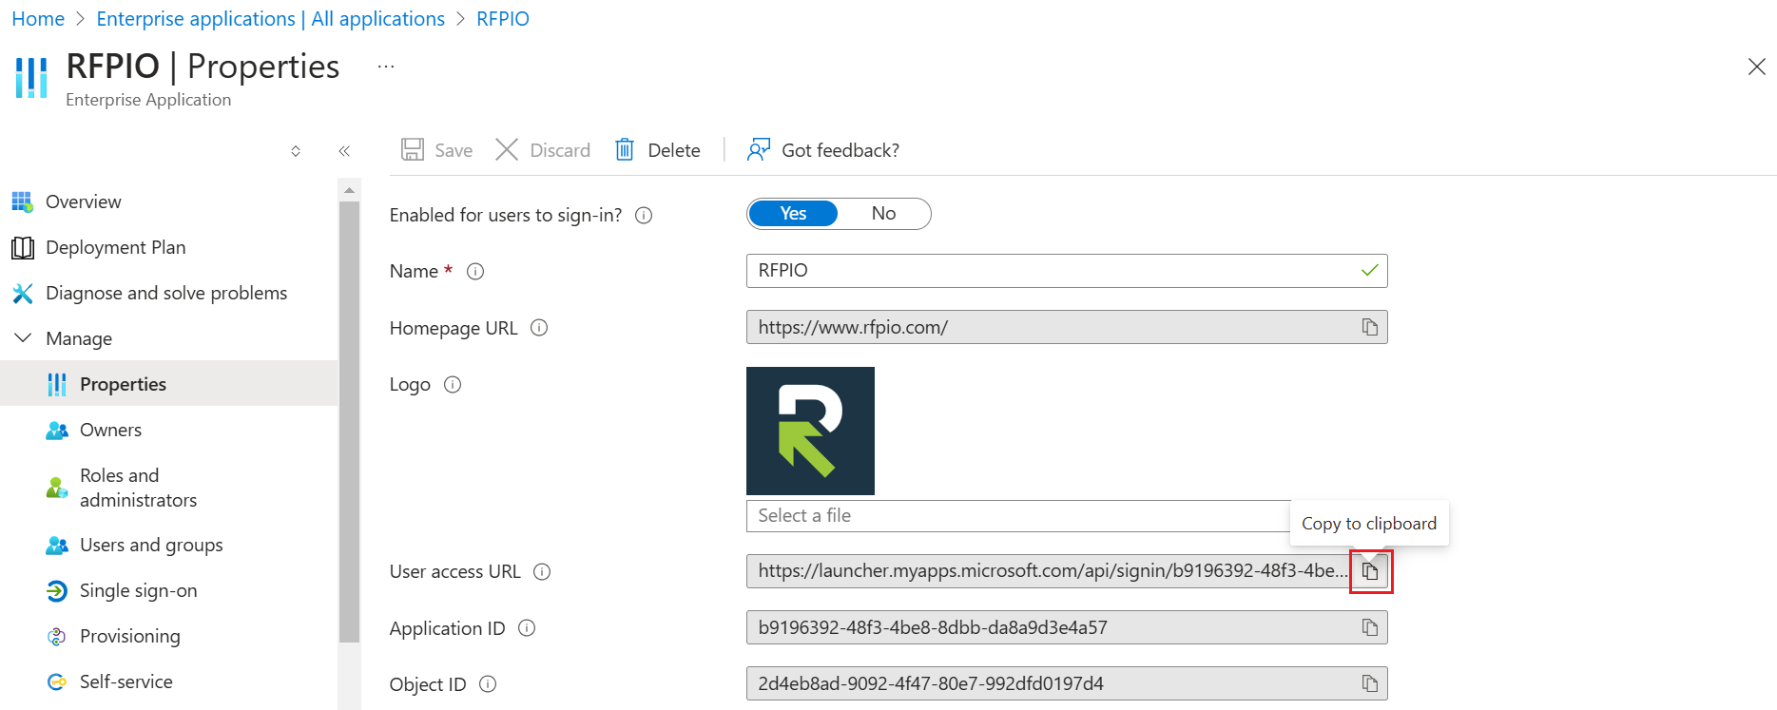Show info tooltip for Homepage URL

(539, 328)
